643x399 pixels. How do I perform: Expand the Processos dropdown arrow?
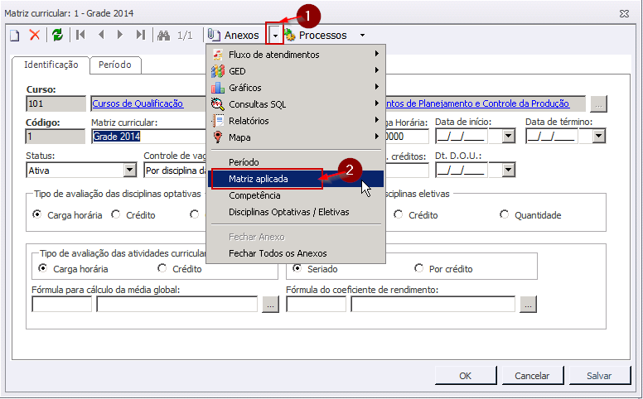(362, 36)
